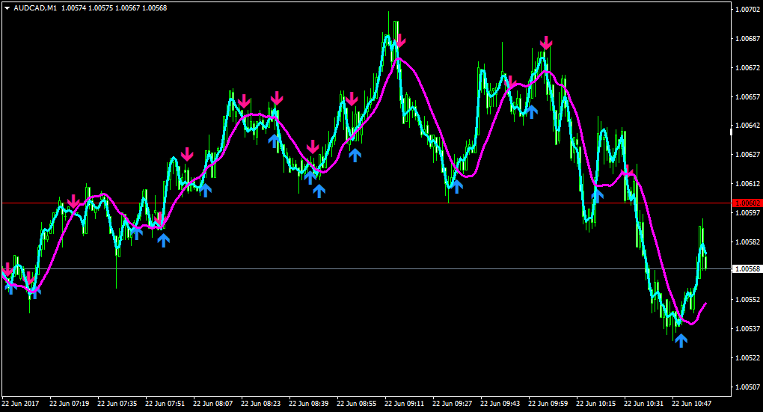Open the chart menu triangle beside AUDCAD,M1
Screen dimensions: 763x412
coord(7,8)
